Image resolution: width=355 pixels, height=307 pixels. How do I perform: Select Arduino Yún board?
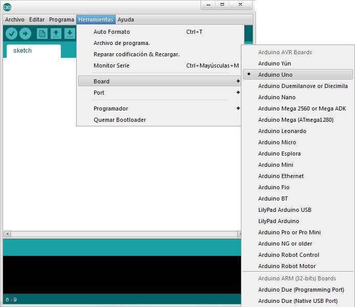coord(298,63)
